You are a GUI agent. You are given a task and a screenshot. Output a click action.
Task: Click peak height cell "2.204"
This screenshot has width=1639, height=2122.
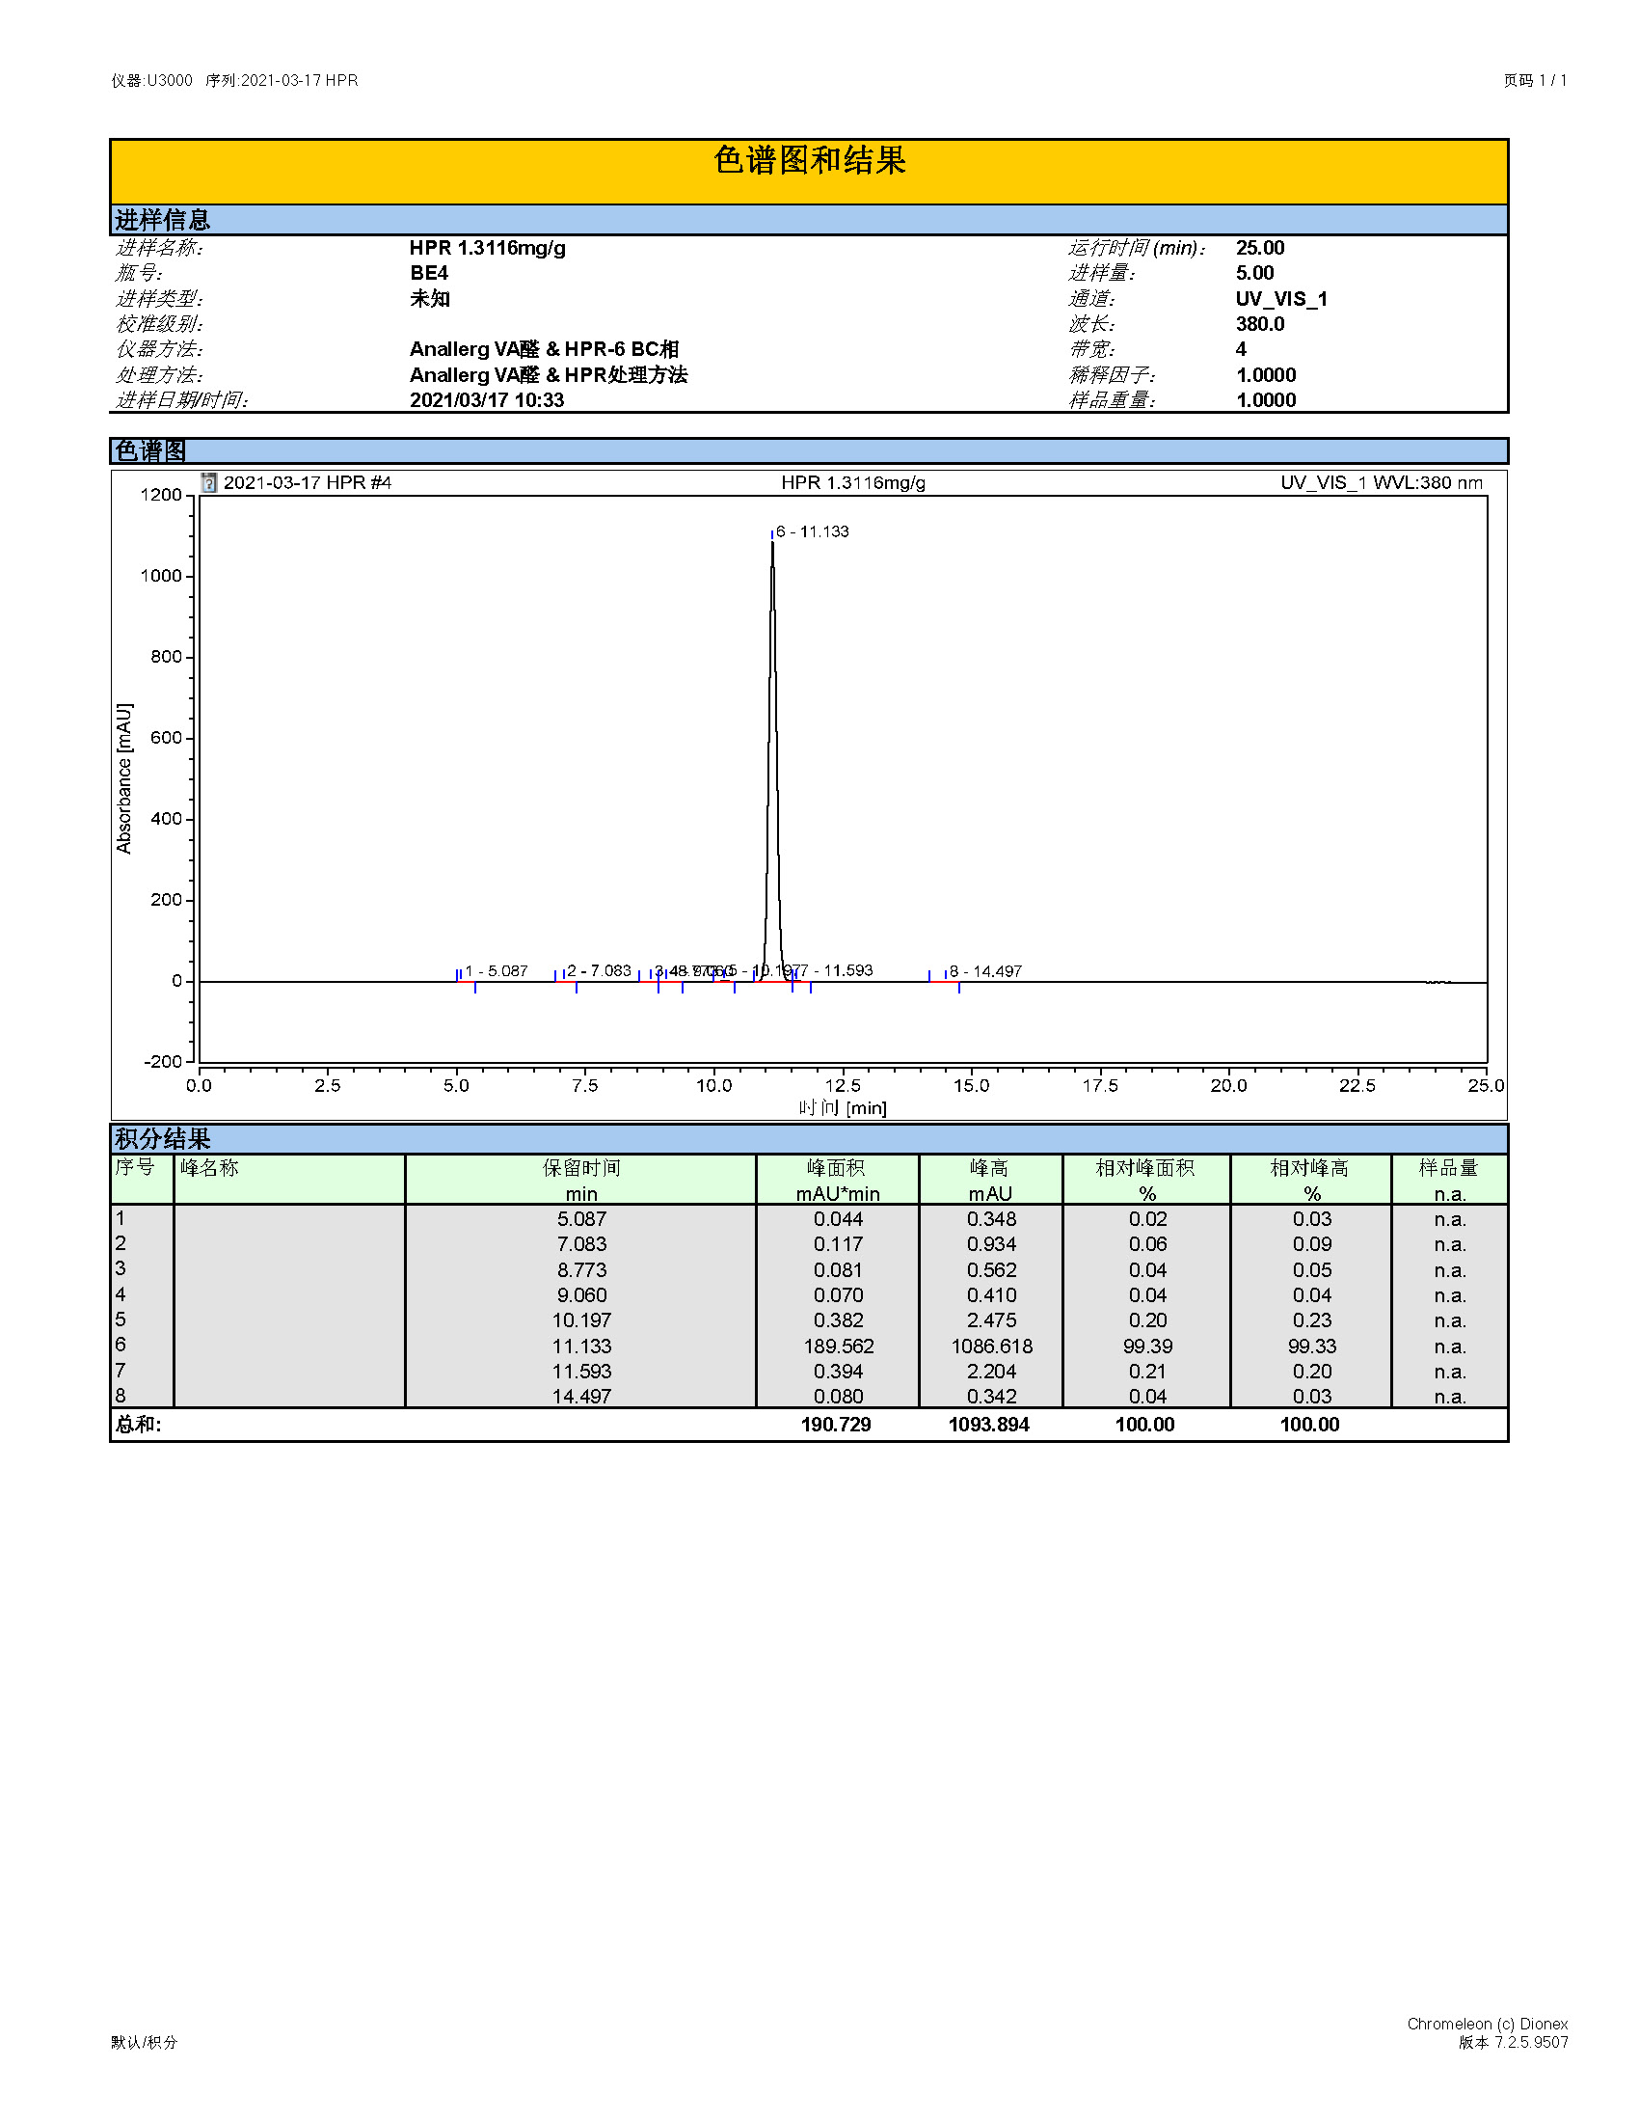pos(991,1372)
